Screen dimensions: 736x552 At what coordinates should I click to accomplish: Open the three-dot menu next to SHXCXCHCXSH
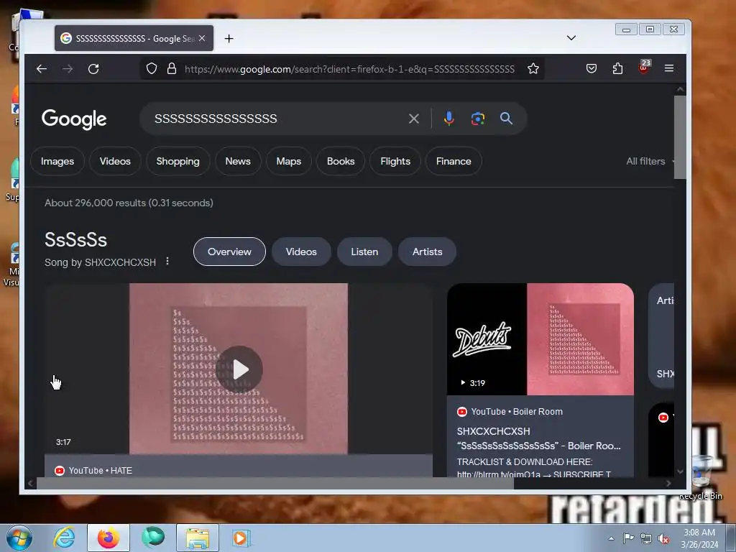point(167,262)
